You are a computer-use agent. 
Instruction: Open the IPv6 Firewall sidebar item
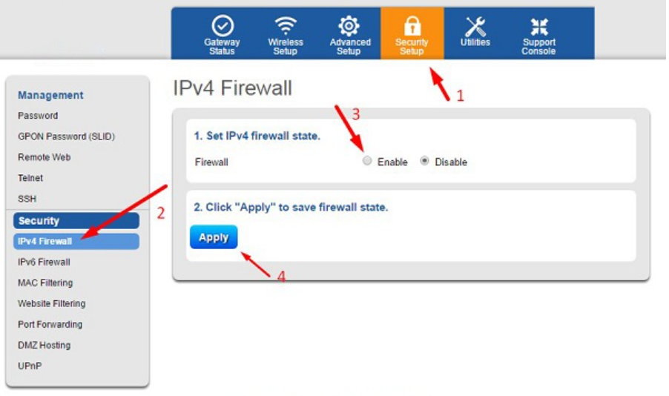pos(44,262)
